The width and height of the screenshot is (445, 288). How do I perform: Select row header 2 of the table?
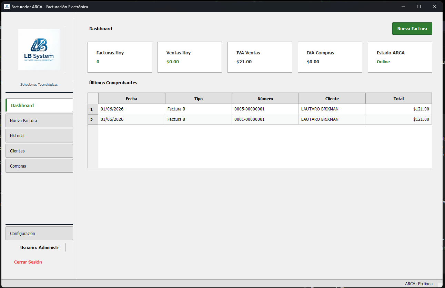click(x=93, y=119)
